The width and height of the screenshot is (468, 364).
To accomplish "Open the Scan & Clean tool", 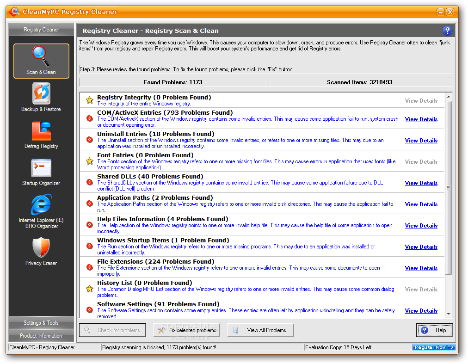I will (x=41, y=61).
